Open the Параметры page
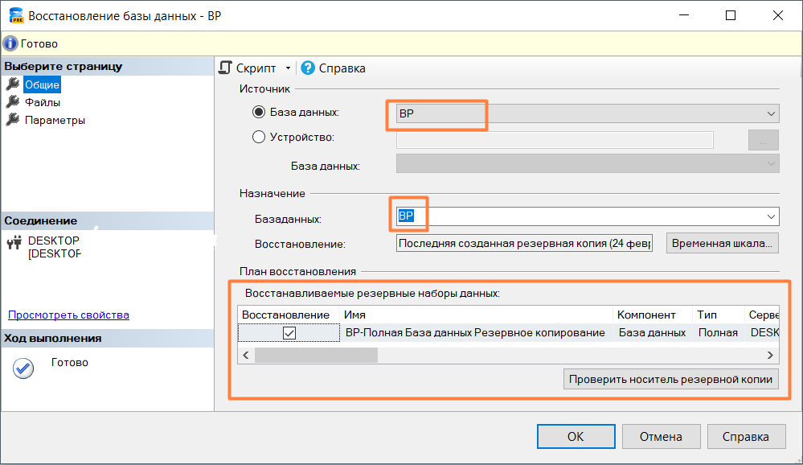Screen dimensions: 803x465 [x=55, y=121]
